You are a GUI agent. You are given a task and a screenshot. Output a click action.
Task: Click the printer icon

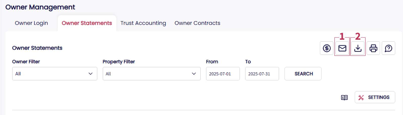373,48
